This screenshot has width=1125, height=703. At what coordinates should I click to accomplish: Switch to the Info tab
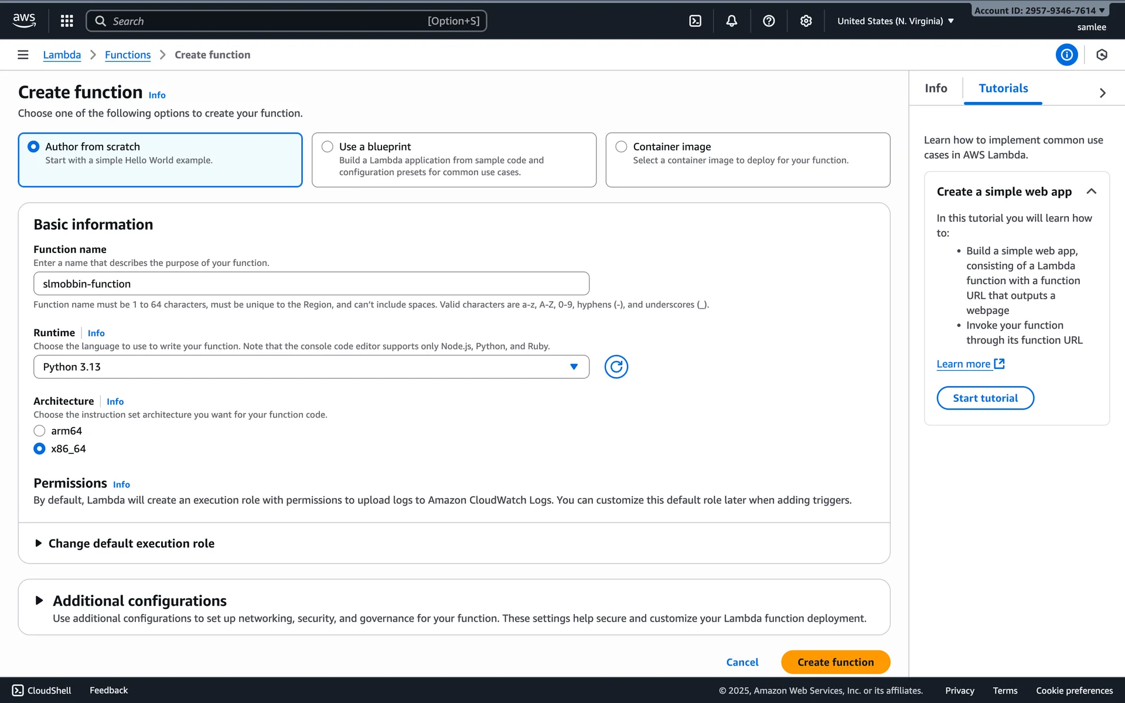tap(936, 88)
